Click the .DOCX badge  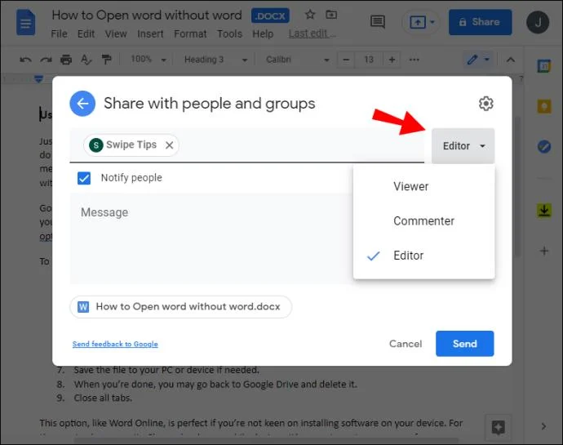click(270, 16)
